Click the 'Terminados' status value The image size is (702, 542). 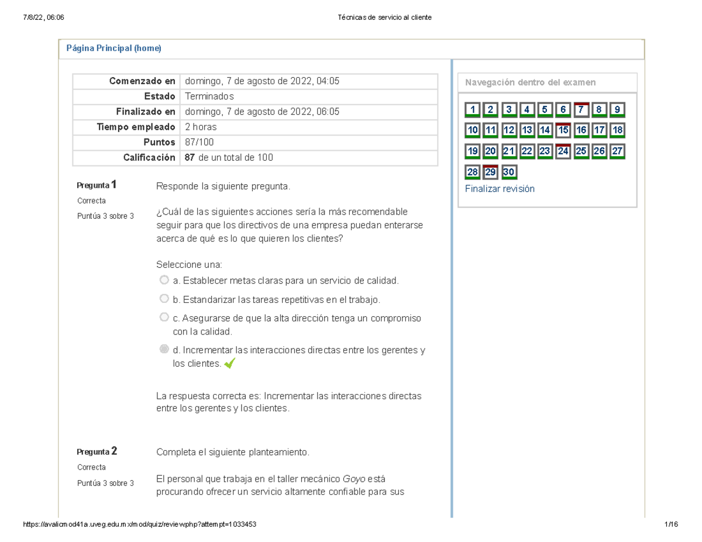coord(209,96)
